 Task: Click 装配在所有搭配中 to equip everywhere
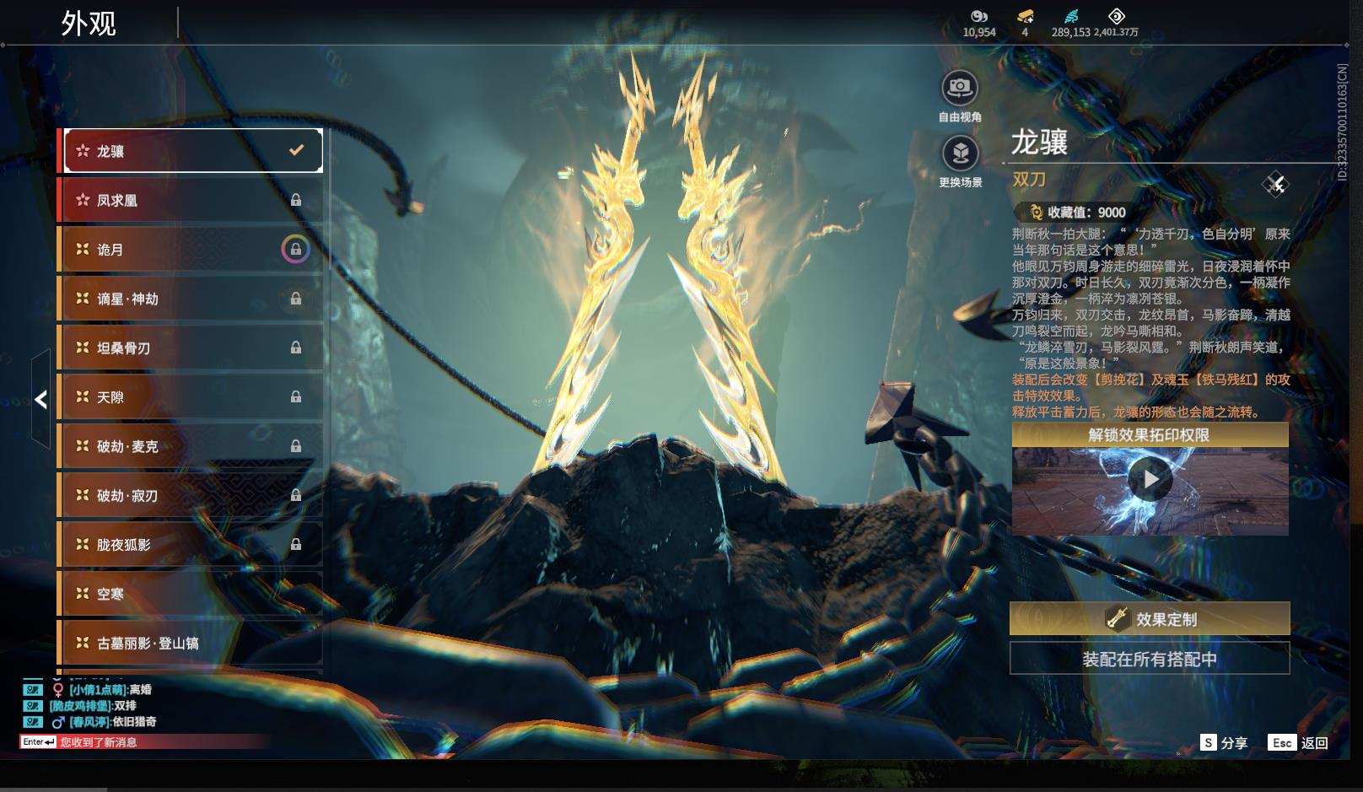tap(1150, 659)
